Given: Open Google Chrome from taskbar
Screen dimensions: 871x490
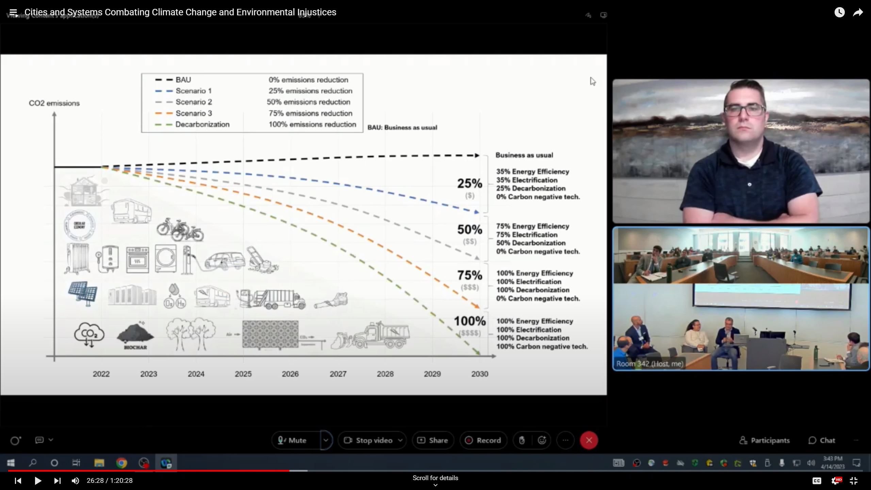Looking at the screenshot, I should (x=121, y=463).
